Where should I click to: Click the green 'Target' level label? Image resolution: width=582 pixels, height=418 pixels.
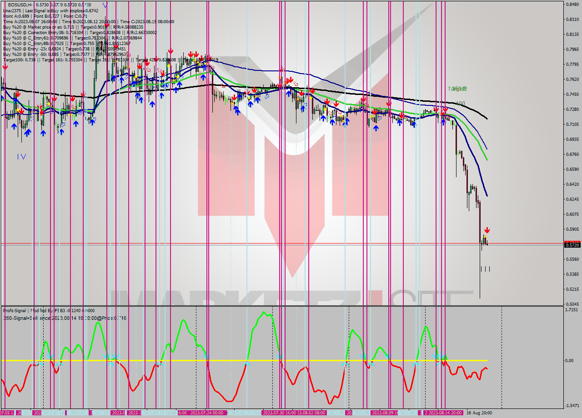click(457, 89)
